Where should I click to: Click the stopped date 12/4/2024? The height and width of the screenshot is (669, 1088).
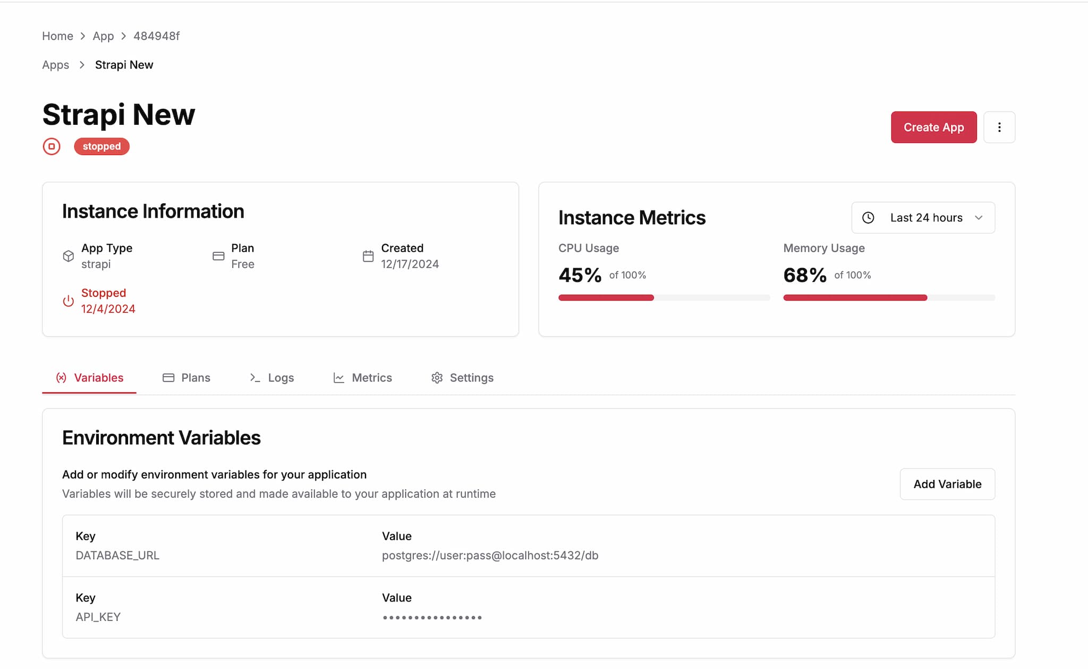pos(108,309)
